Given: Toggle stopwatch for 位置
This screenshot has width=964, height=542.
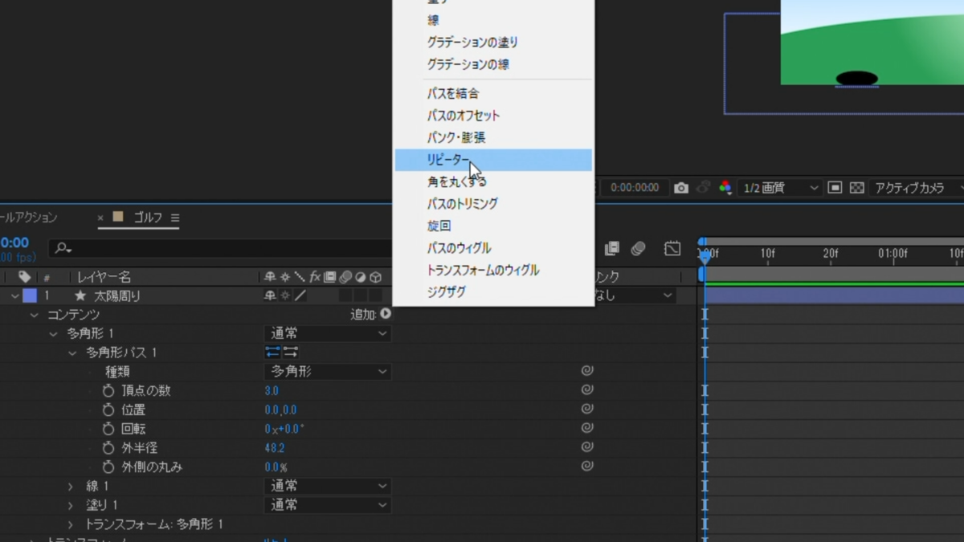Looking at the screenshot, I should [108, 410].
